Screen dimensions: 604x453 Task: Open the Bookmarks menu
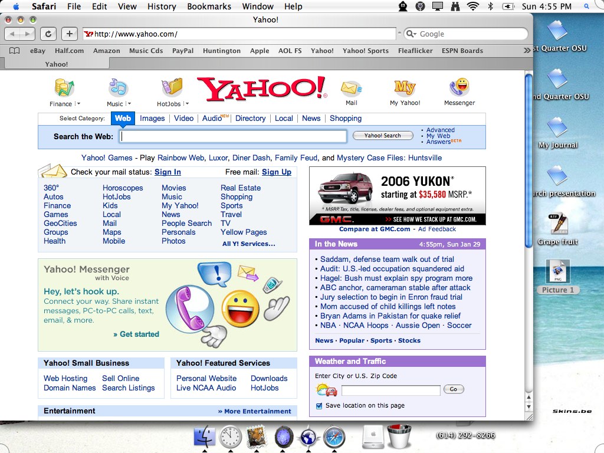209,6
